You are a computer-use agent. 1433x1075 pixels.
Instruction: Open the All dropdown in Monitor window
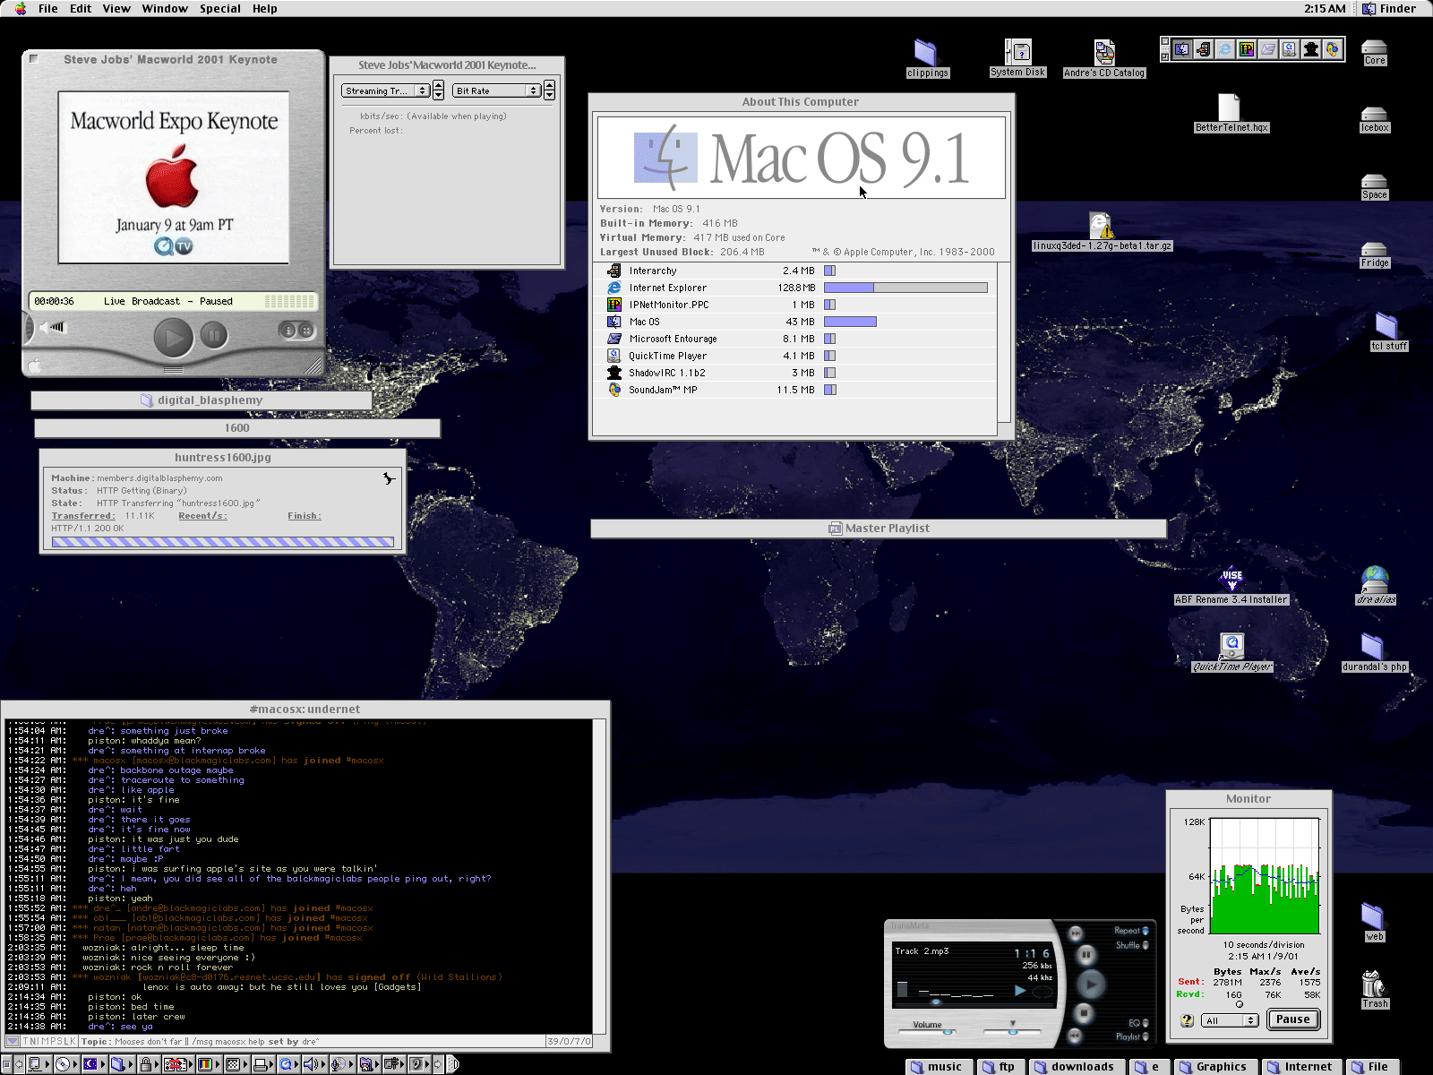click(1230, 1020)
